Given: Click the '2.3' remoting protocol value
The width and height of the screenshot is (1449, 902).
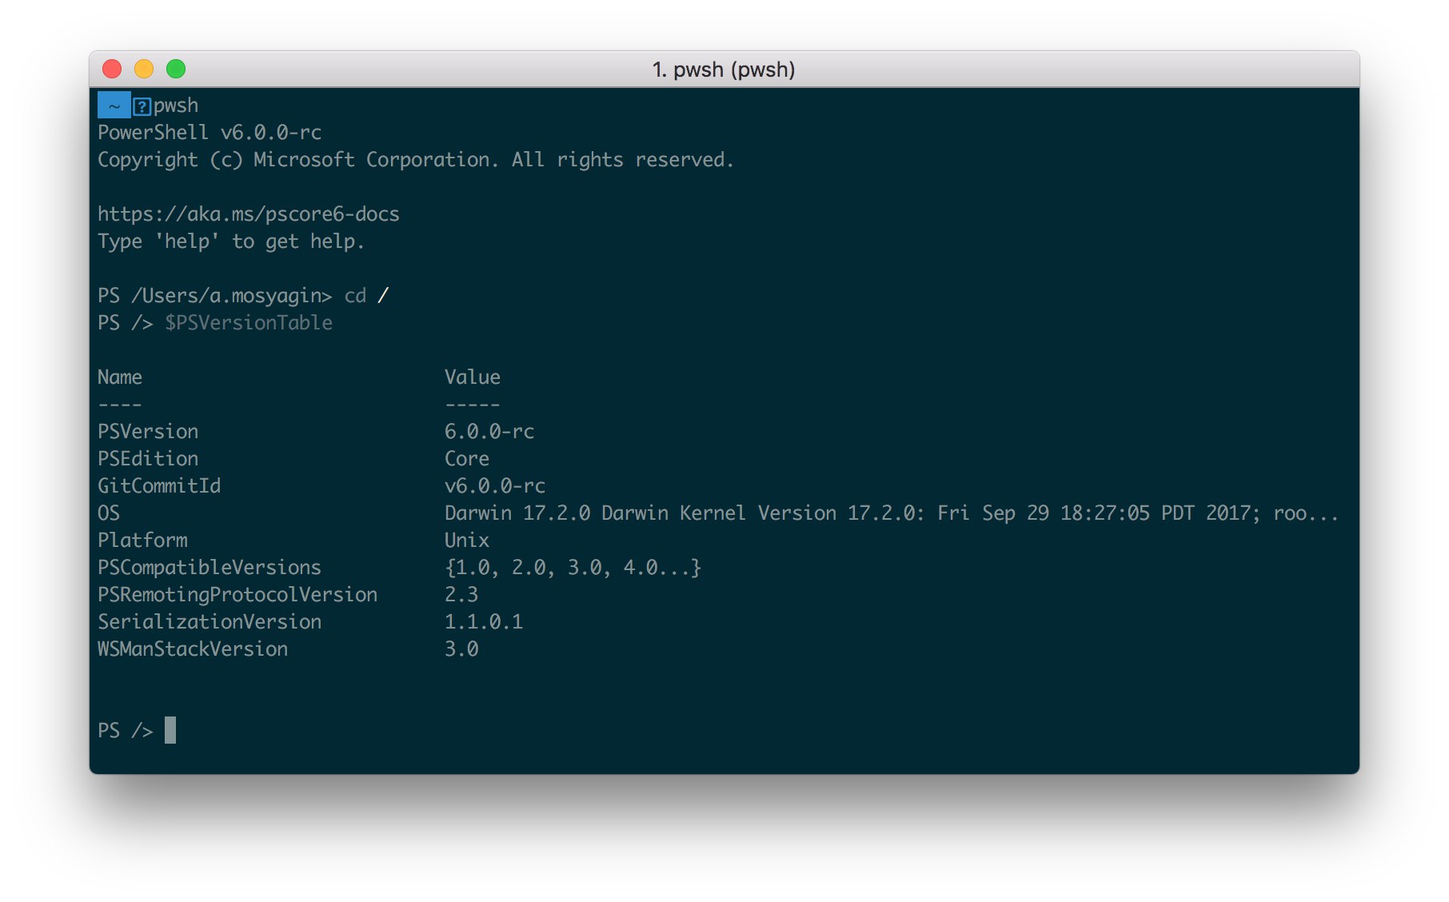Looking at the screenshot, I should click(x=461, y=595).
